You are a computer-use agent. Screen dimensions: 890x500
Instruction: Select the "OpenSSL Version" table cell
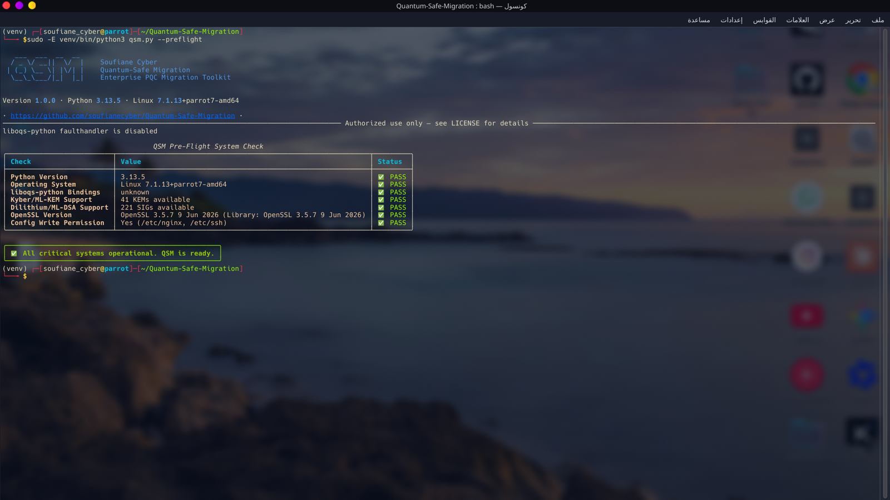tap(41, 215)
